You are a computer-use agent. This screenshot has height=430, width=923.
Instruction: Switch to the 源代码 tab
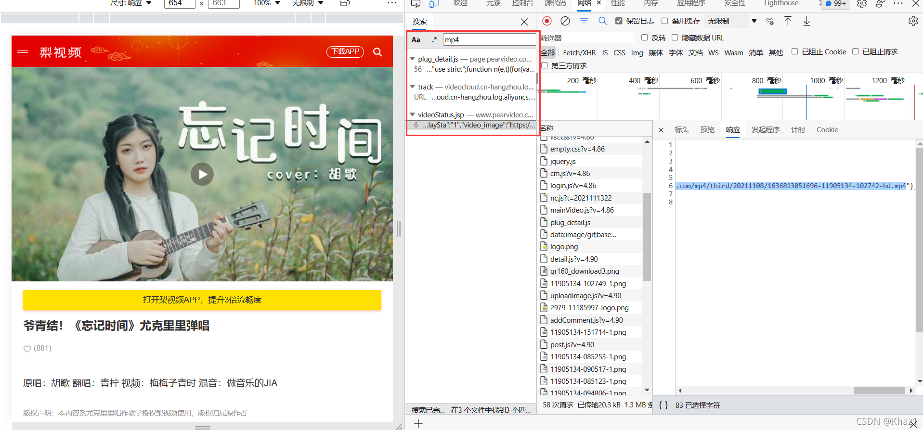(555, 3)
